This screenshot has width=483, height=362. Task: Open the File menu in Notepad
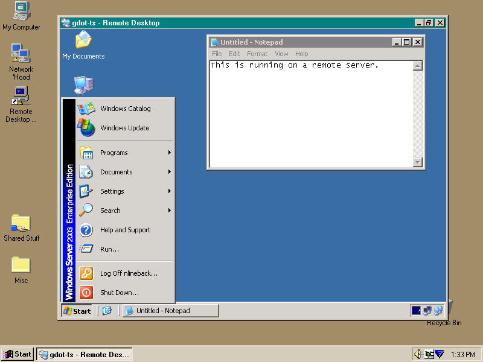click(x=217, y=54)
